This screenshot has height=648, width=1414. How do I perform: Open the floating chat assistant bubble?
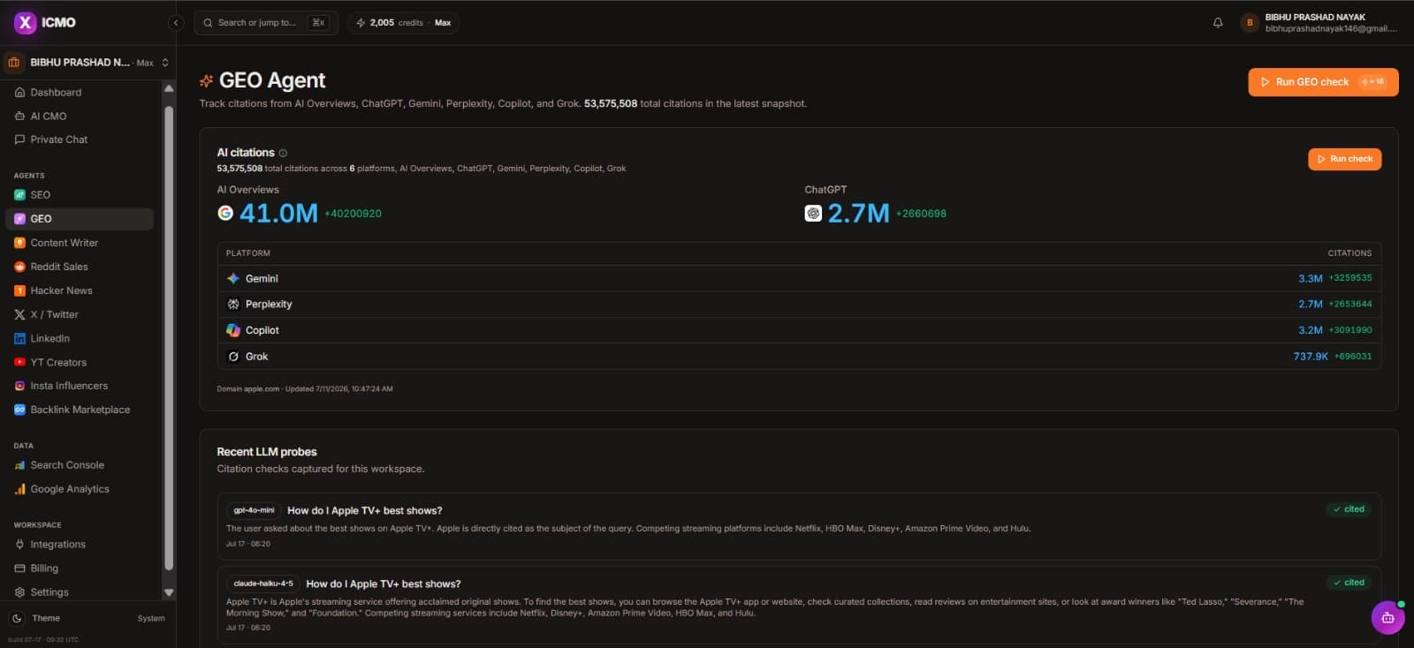click(x=1387, y=617)
